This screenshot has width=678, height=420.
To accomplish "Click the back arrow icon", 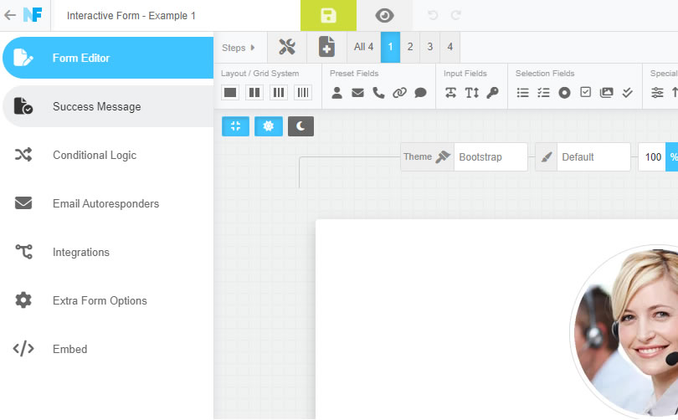I will pyautogui.click(x=9, y=15).
